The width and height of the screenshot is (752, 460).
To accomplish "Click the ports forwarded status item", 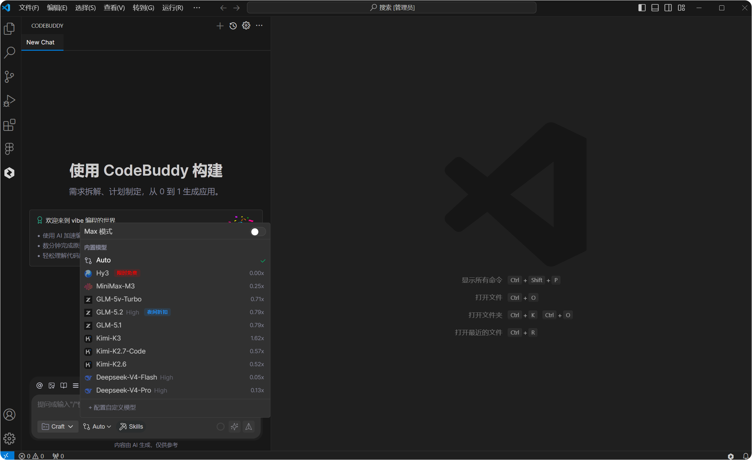I will 58,456.
